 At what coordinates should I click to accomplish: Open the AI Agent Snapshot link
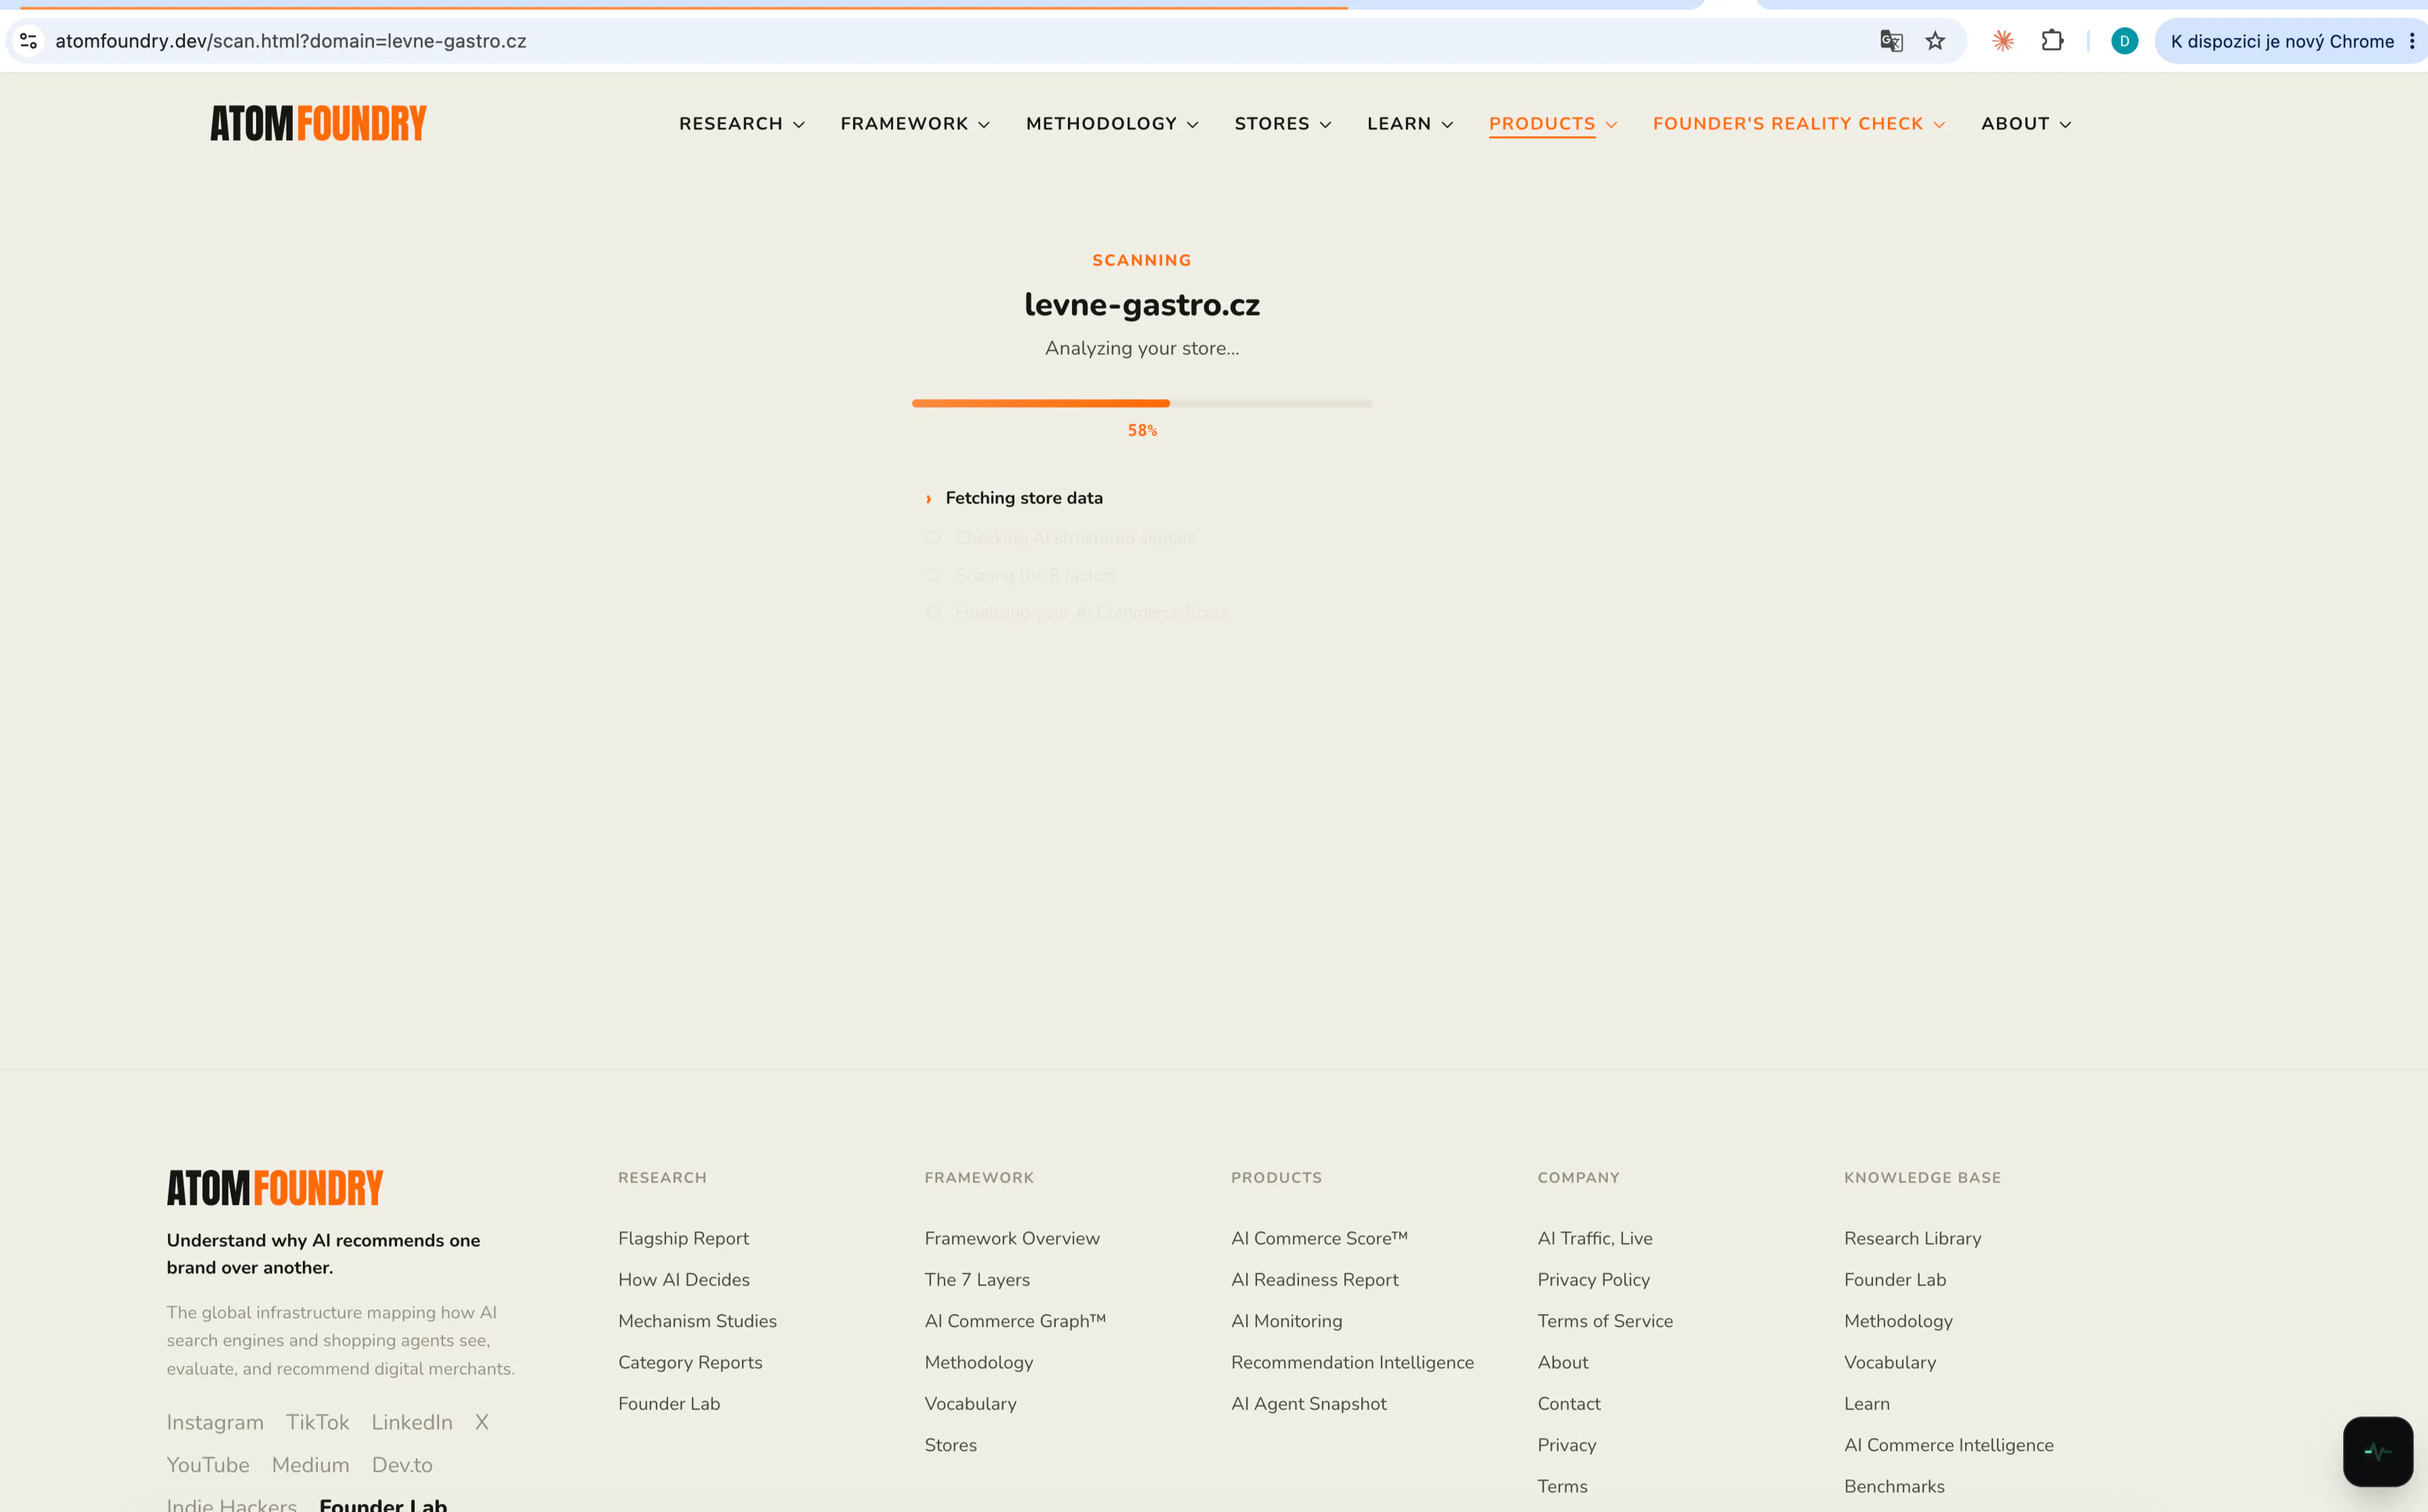1309,1403
